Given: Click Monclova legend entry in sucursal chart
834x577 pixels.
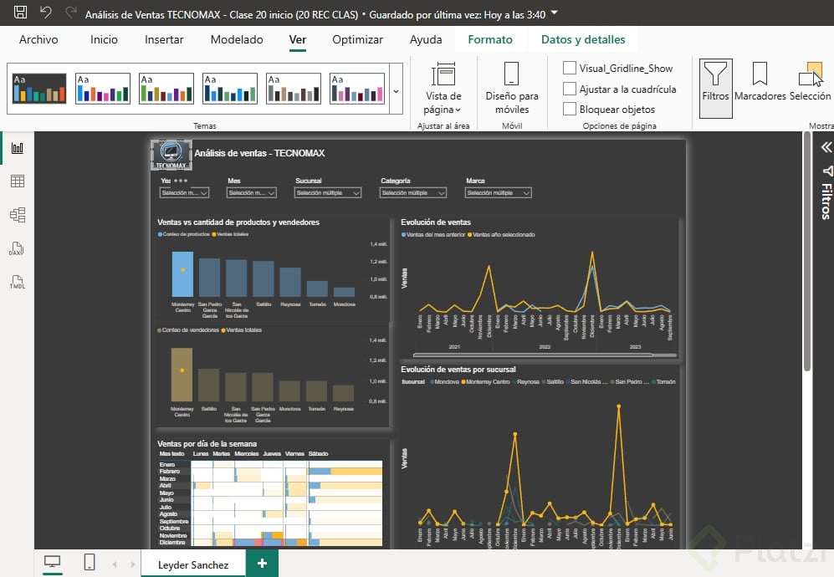Looking at the screenshot, I should (x=444, y=382).
